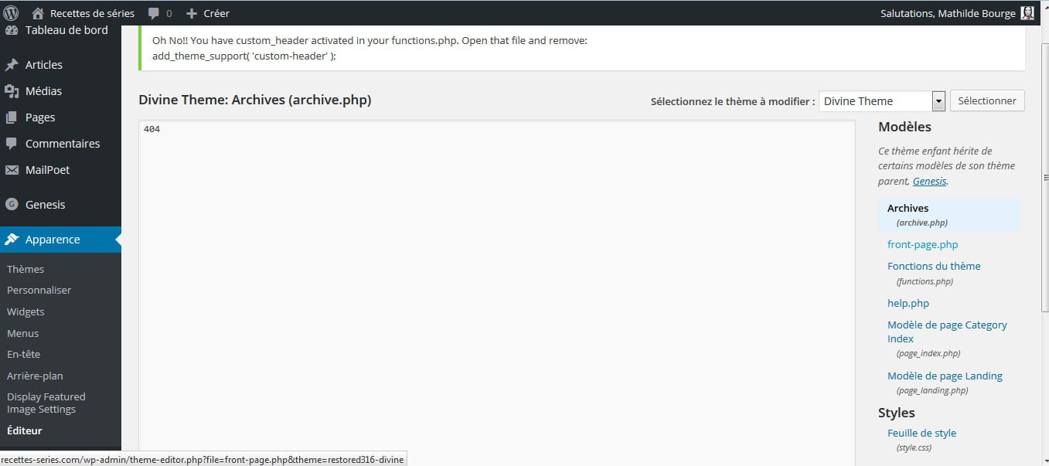Screen dimensions: 1049x466
Task: Open Modèle de page Landing template
Action: pyautogui.click(x=945, y=376)
